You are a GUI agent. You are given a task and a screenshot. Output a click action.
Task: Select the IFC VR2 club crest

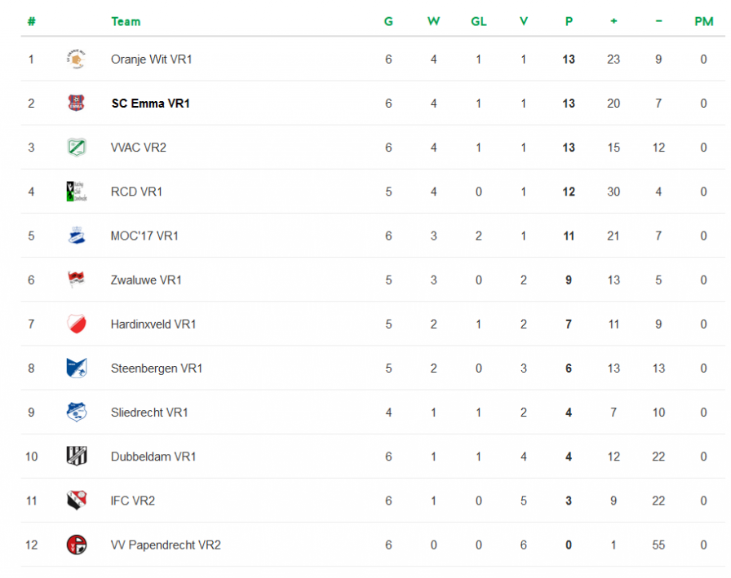[x=77, y=501]
